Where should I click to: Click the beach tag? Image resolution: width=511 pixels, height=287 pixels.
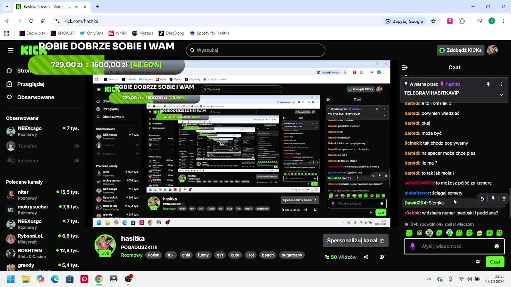click(268, 255)
